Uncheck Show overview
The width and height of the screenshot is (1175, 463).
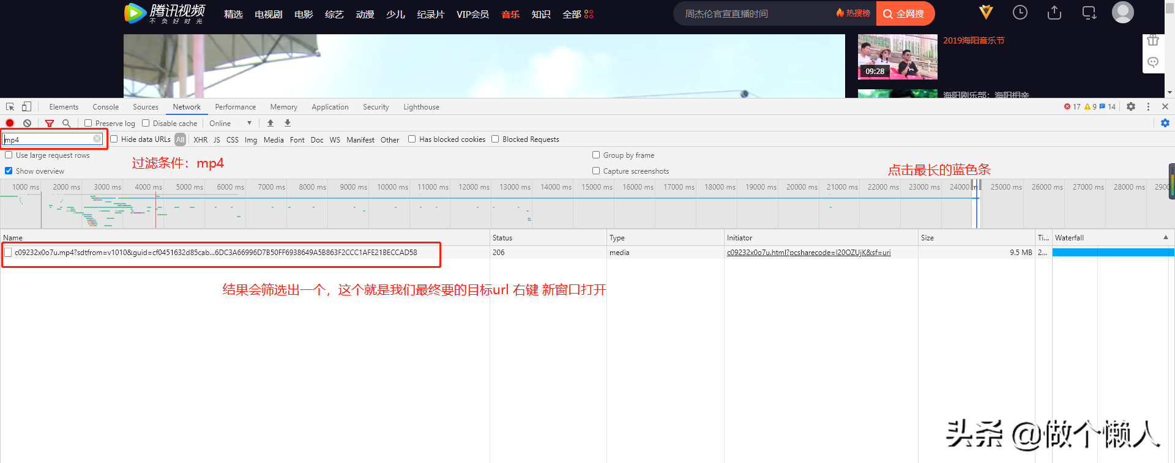pyautogui.click(x=9, y=171)
